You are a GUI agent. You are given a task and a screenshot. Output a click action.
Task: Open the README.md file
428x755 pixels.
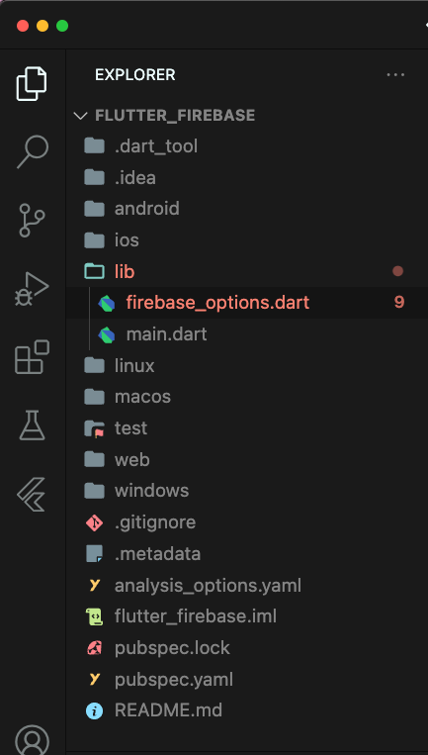(246, 710)
